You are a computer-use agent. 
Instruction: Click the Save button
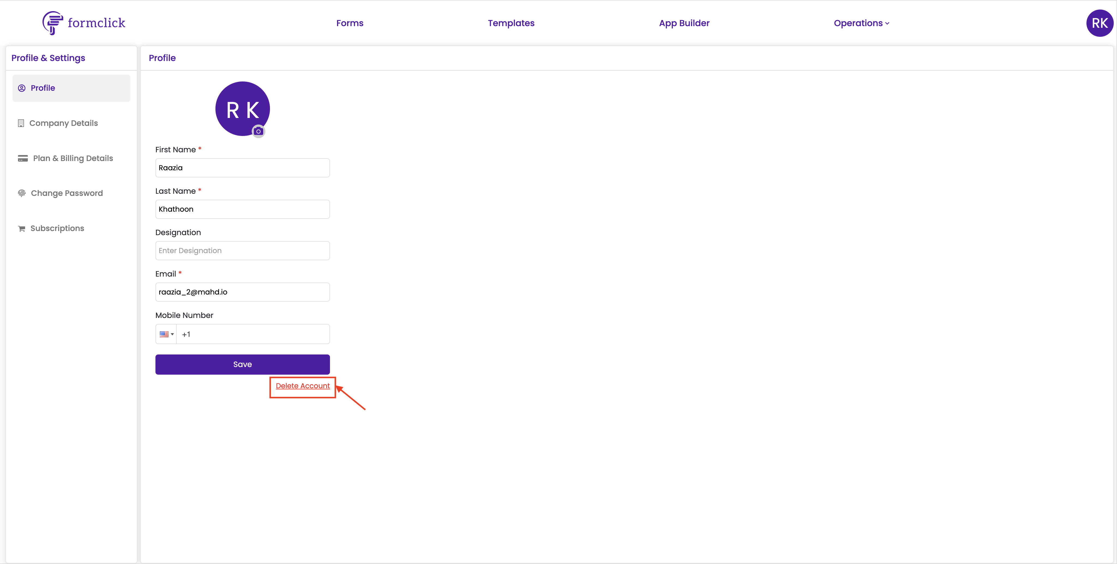(x=242, y=364)
